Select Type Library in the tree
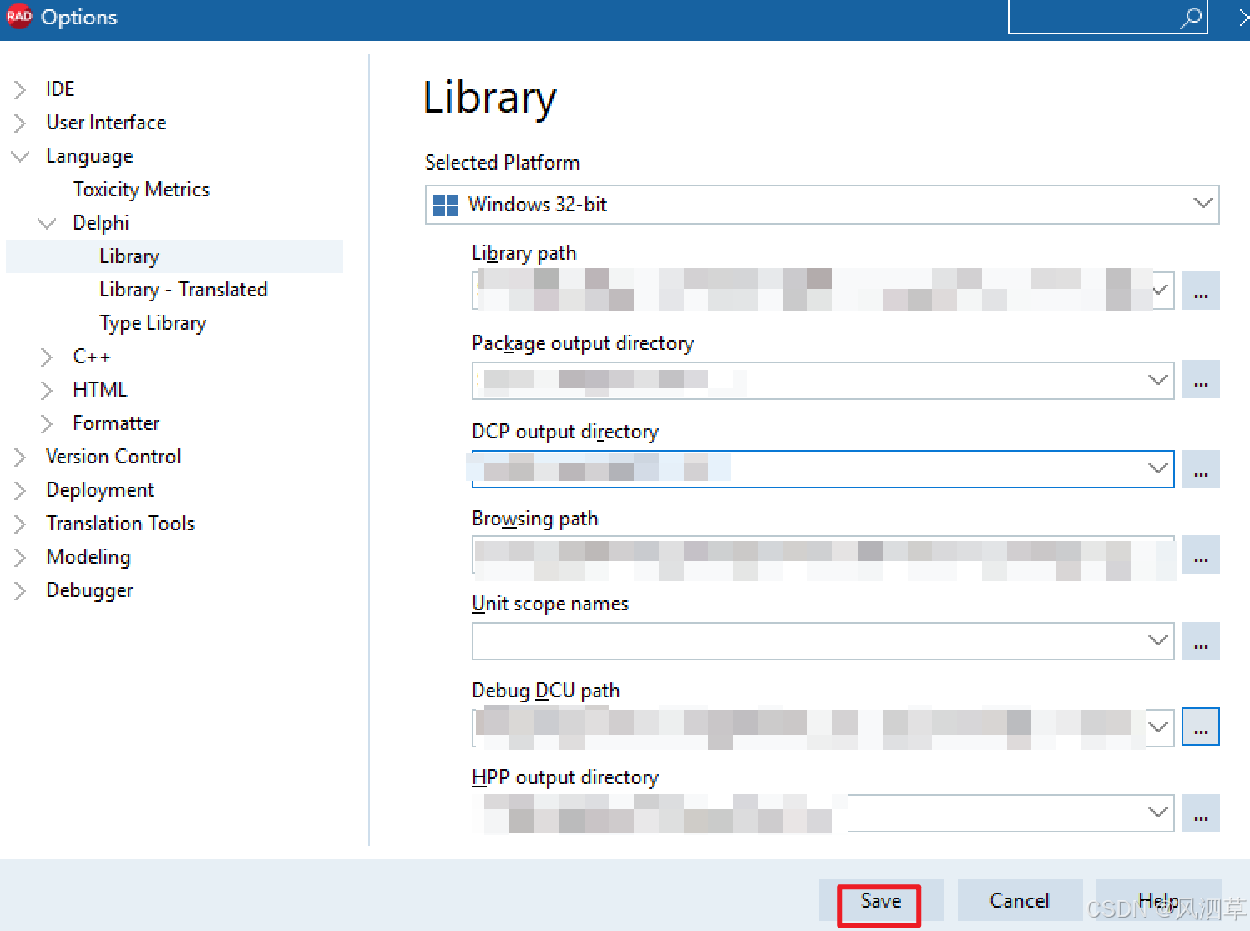 coord(153,323)
